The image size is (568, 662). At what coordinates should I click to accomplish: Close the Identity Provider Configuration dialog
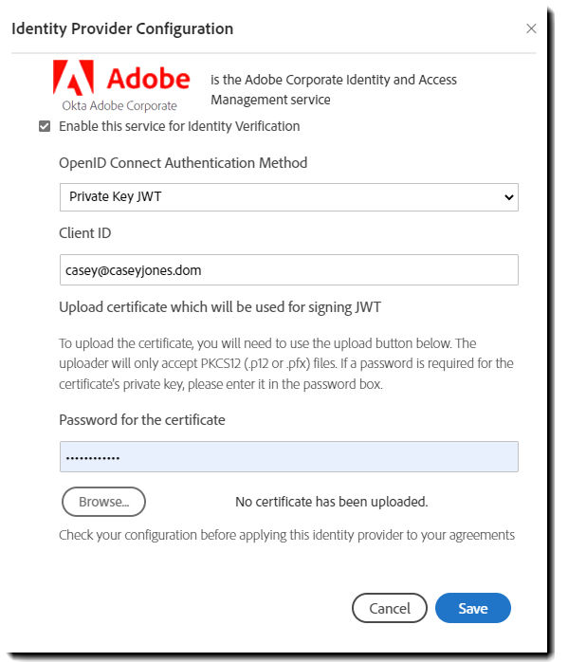pyautogui.click(x=531, y=28)
